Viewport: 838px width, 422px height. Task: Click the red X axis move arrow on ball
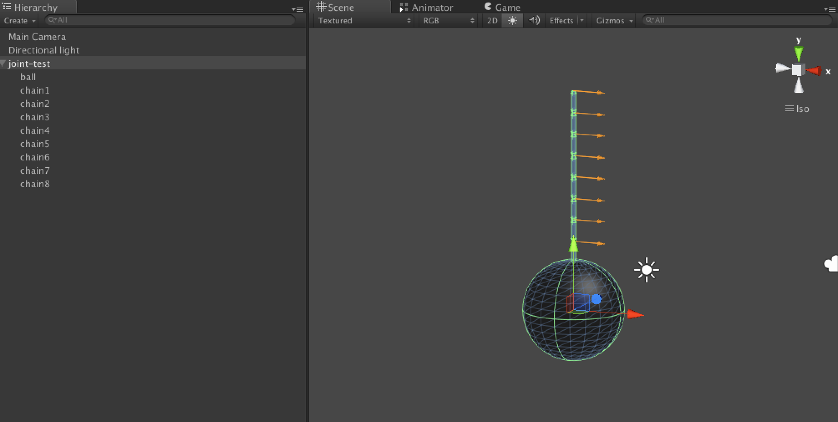pyautogui.click(x=635, y=314)
